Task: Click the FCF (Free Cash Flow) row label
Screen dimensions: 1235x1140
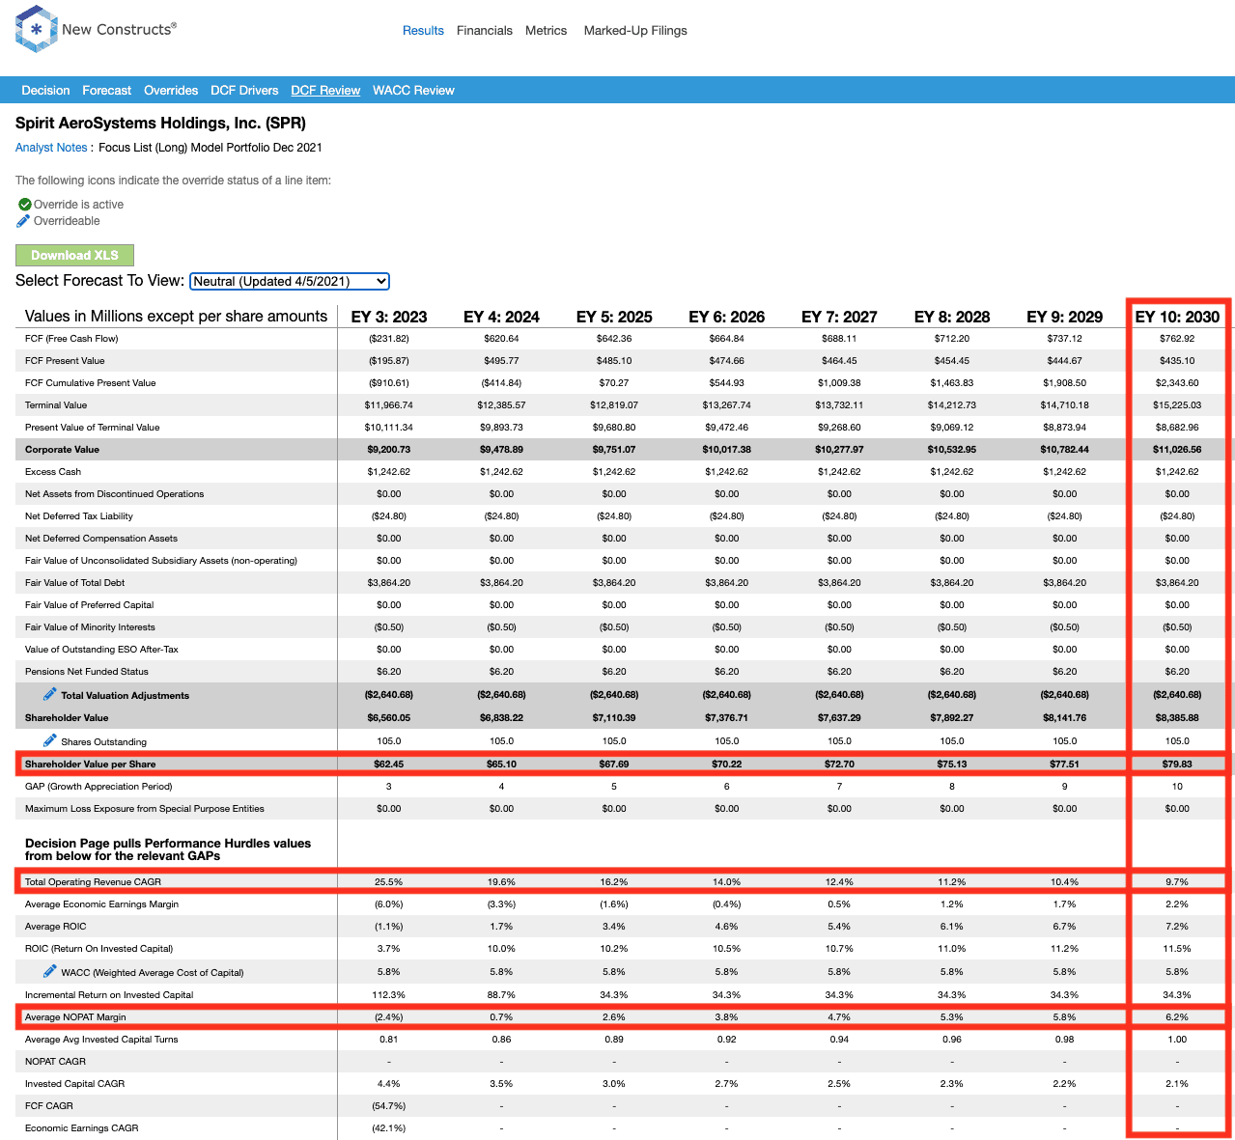Action: point(71,339)
